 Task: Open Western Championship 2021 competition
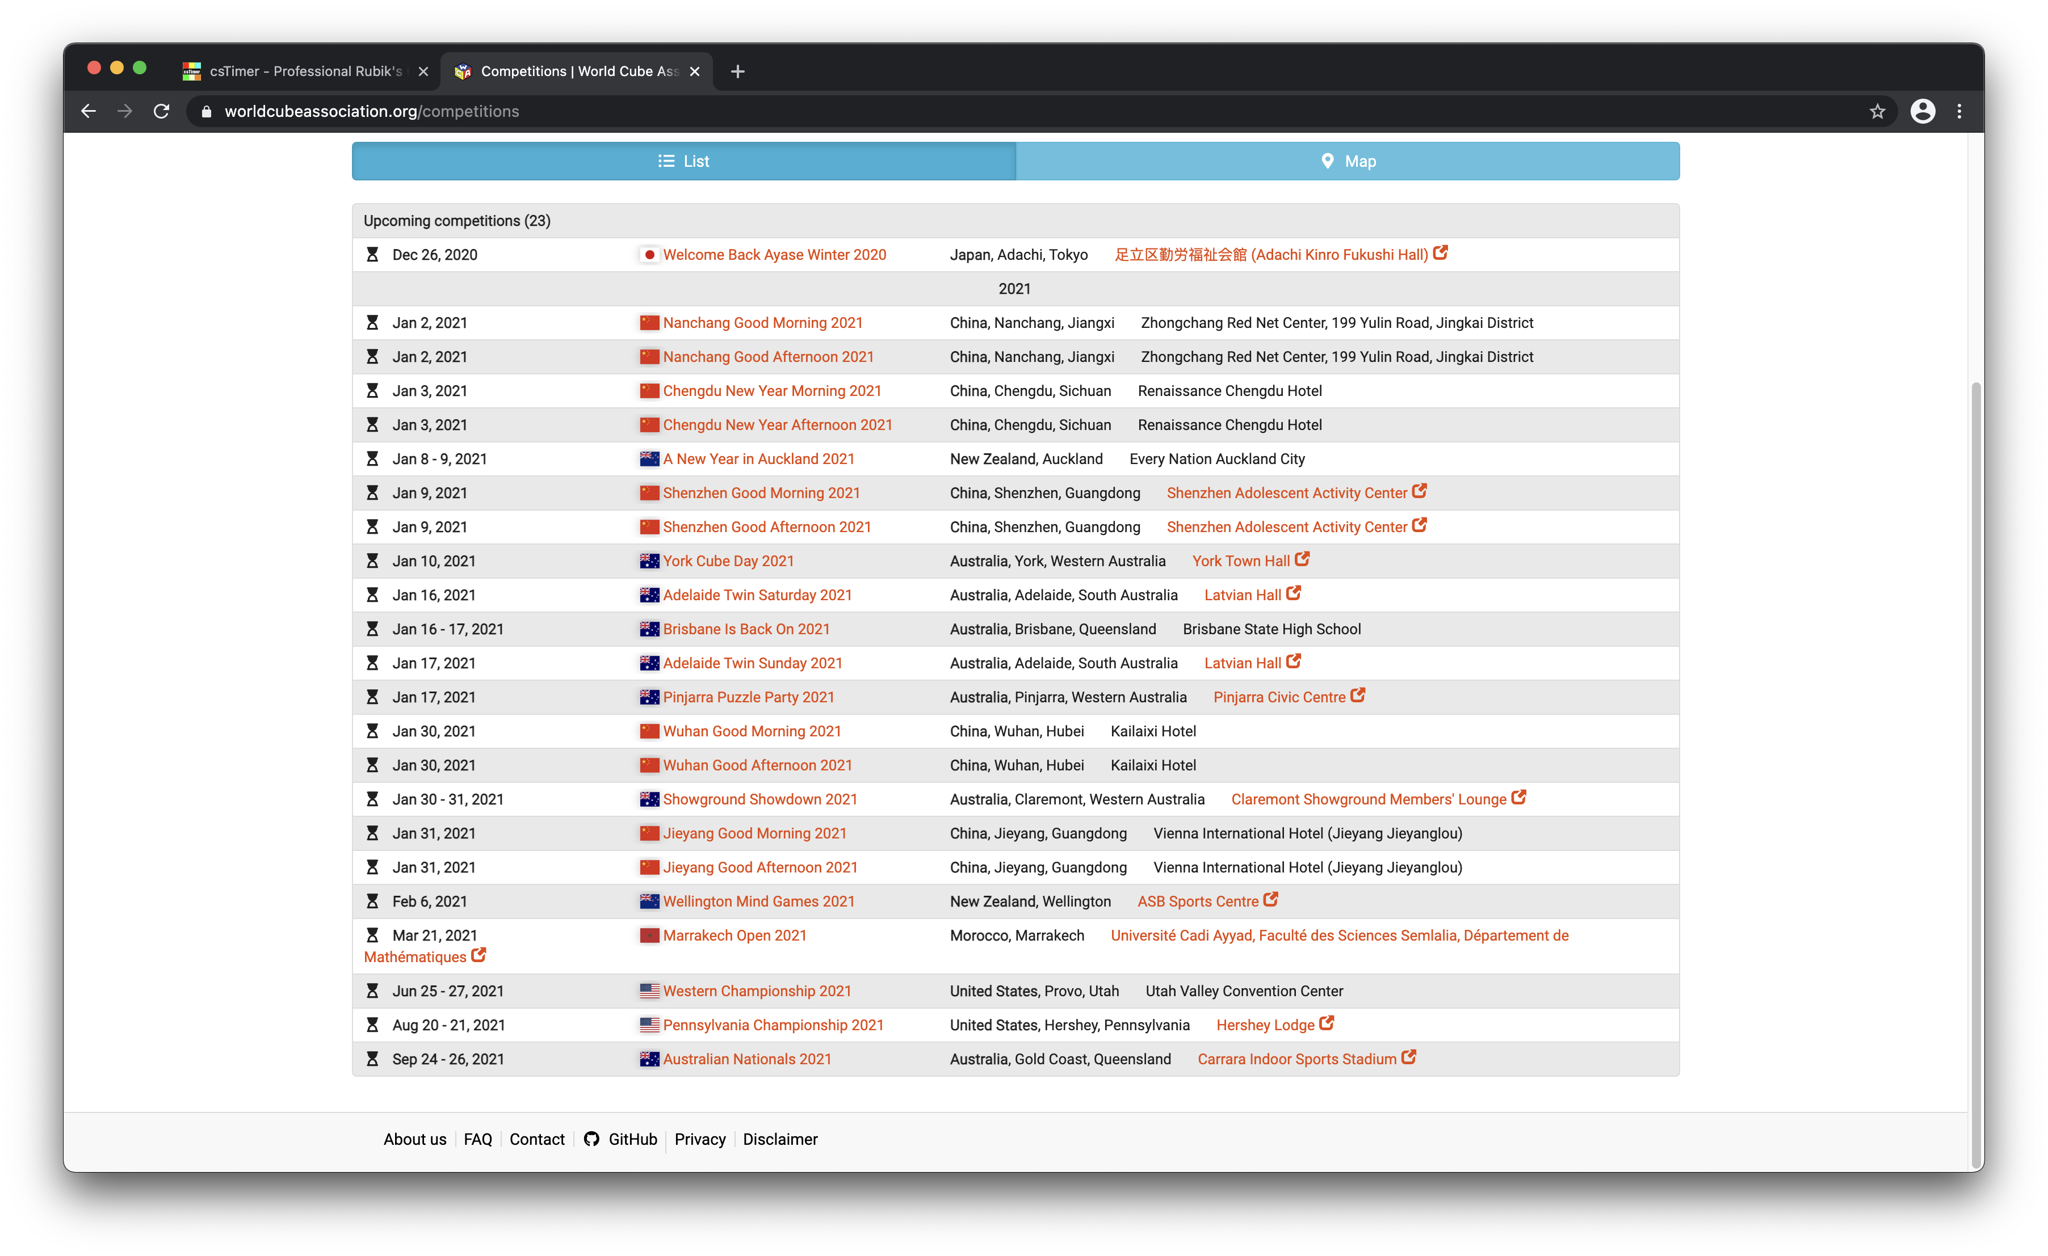click(x=756, y=991)
